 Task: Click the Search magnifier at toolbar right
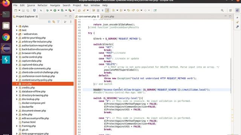click(222, 10)
